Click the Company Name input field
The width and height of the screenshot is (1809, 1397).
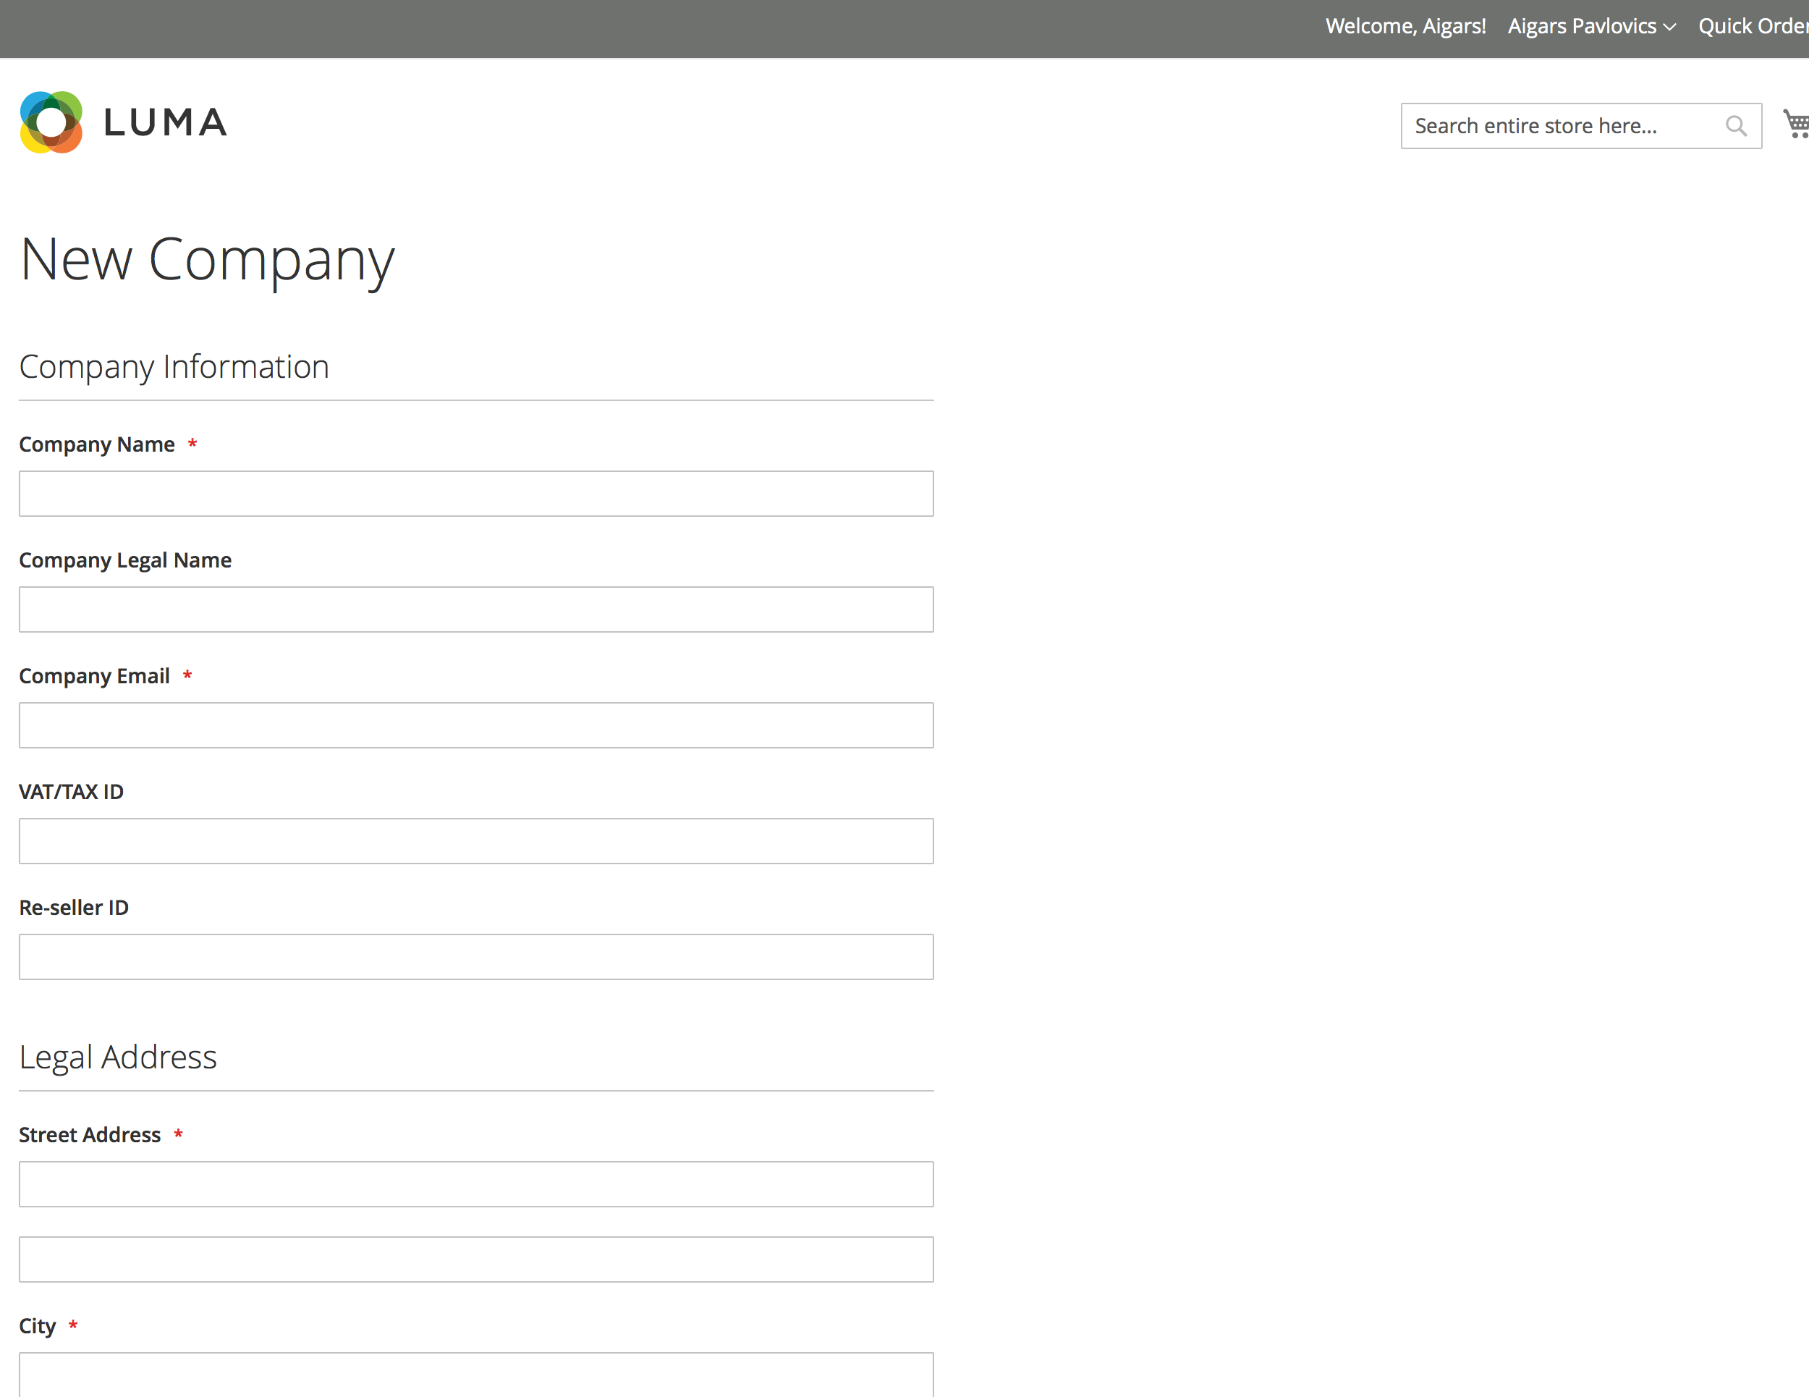point(476,494)
